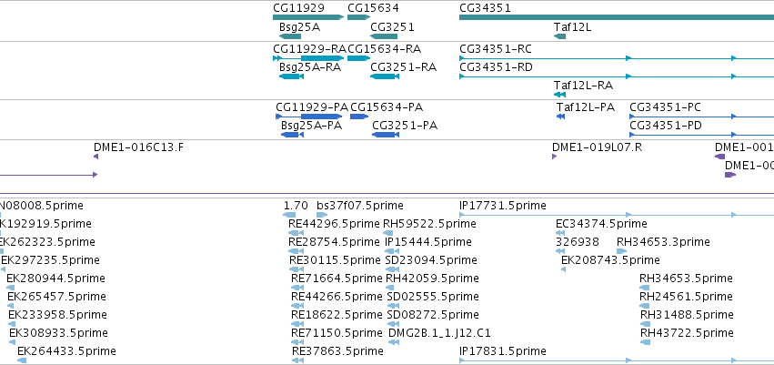
Task: Select the CG11929 gene glyph
Action: click(308, 17)
